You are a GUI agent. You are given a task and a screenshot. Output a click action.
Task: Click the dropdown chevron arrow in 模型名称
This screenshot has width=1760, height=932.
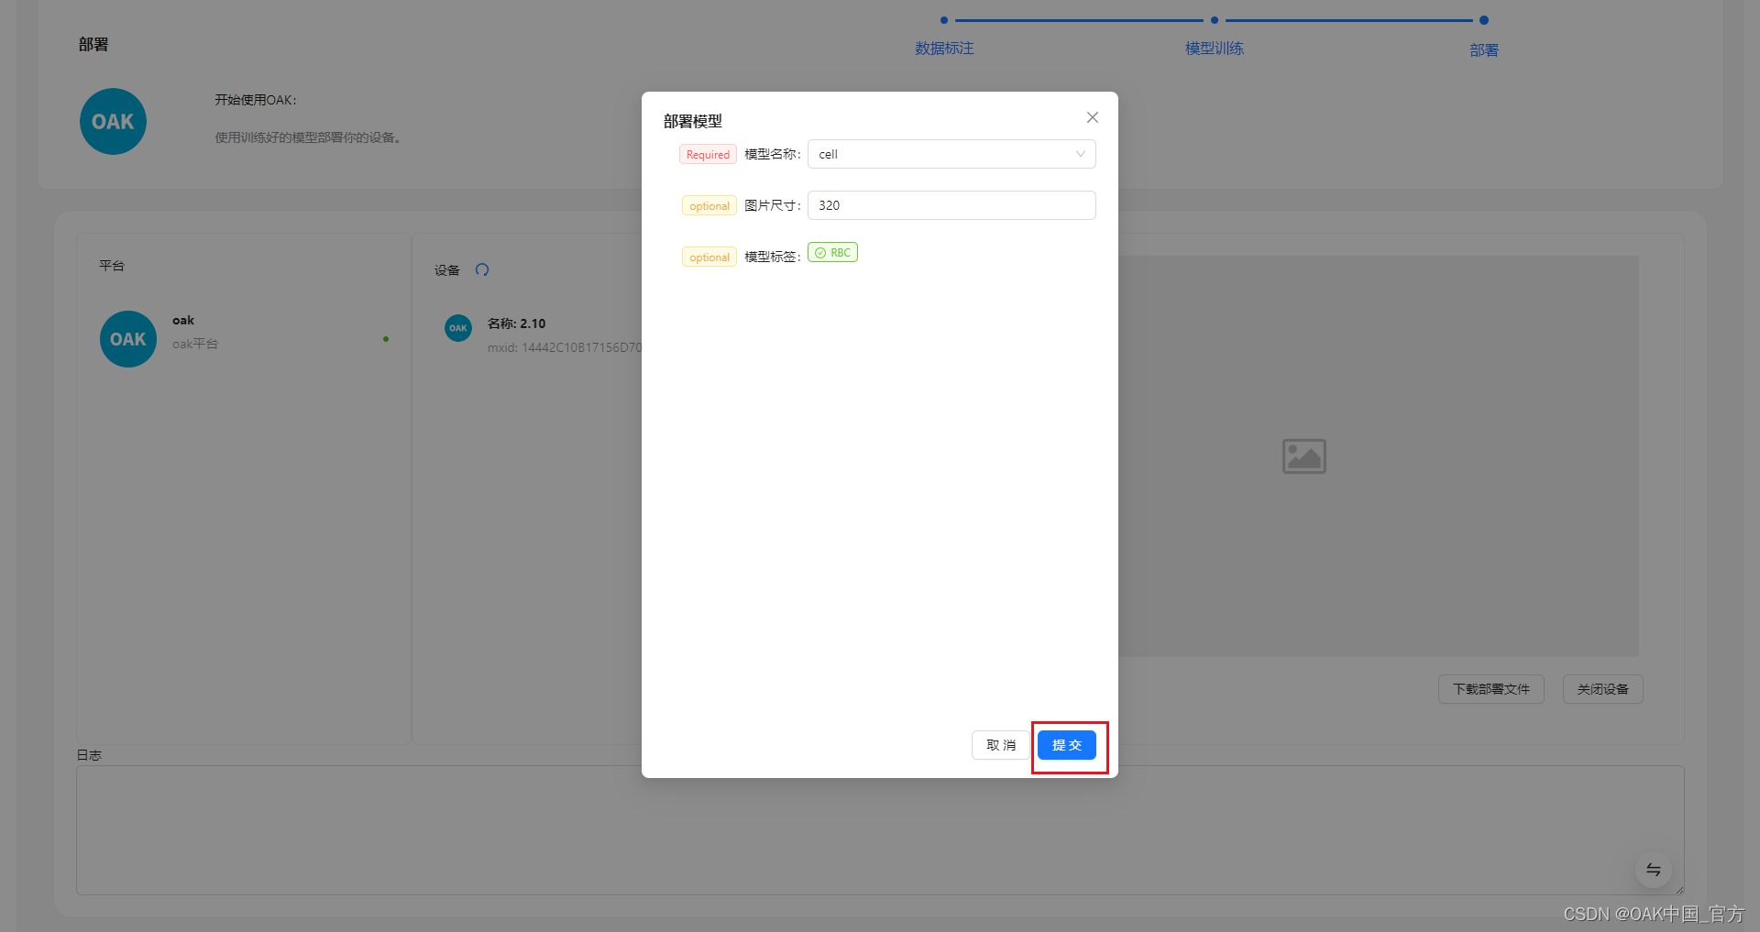(1080, 154)
